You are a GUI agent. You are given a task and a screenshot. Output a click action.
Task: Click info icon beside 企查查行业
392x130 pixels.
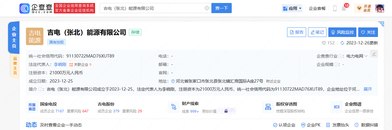tap(340, 56)
